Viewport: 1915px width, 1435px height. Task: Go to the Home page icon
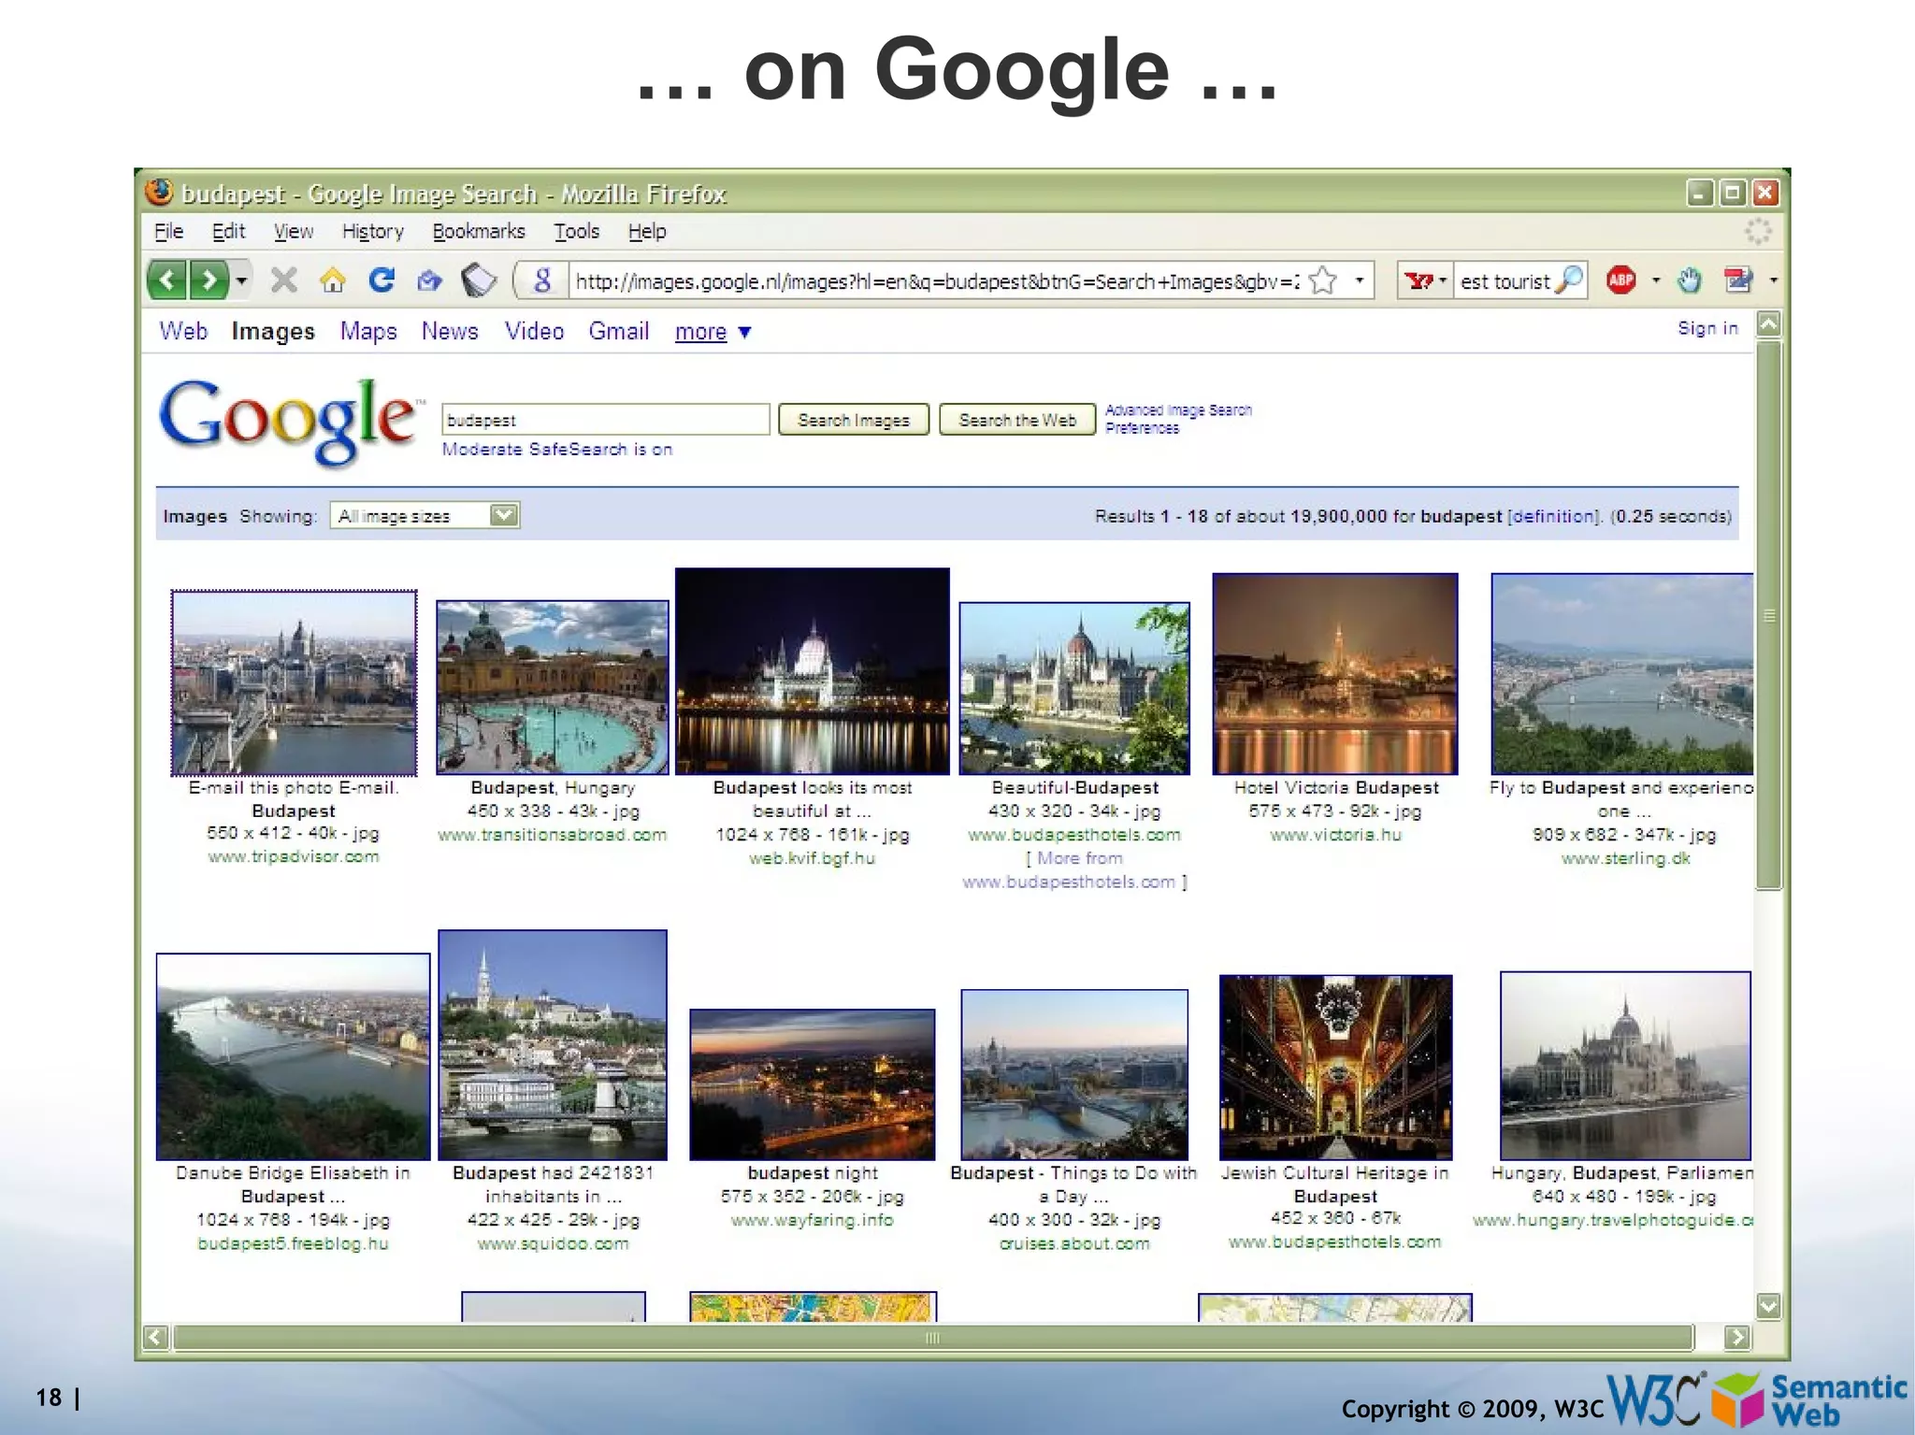[x=333, y=280]
